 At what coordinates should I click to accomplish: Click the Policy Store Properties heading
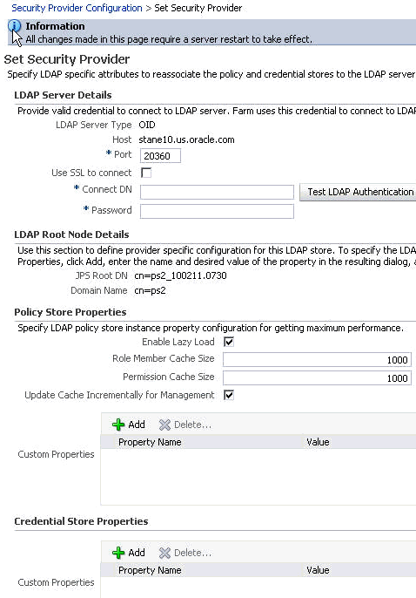pyautogui.click(x=70, y=312)
